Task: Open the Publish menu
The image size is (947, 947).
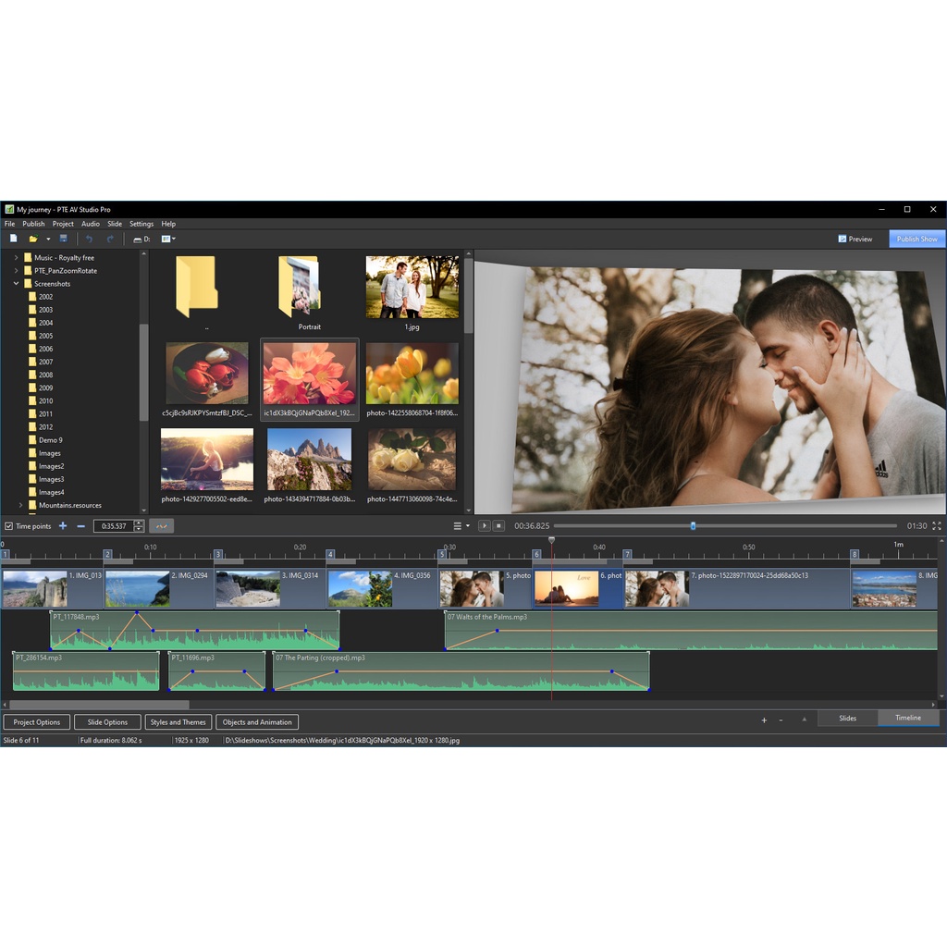Action: (33, 223)
